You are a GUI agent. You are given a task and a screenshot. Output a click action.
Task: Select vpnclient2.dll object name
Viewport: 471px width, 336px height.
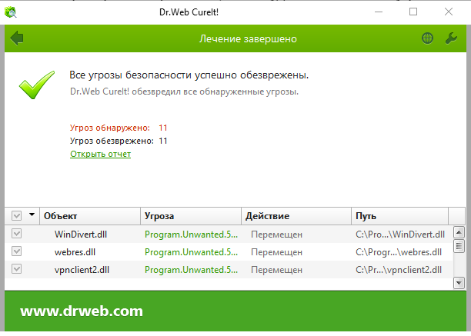point(82,270)
